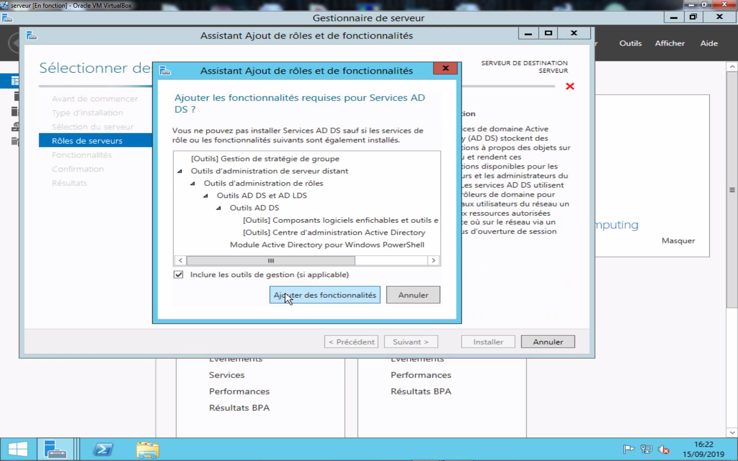Close the features dialog with red X
Screen dimensions: 738x461
[445, 68]
